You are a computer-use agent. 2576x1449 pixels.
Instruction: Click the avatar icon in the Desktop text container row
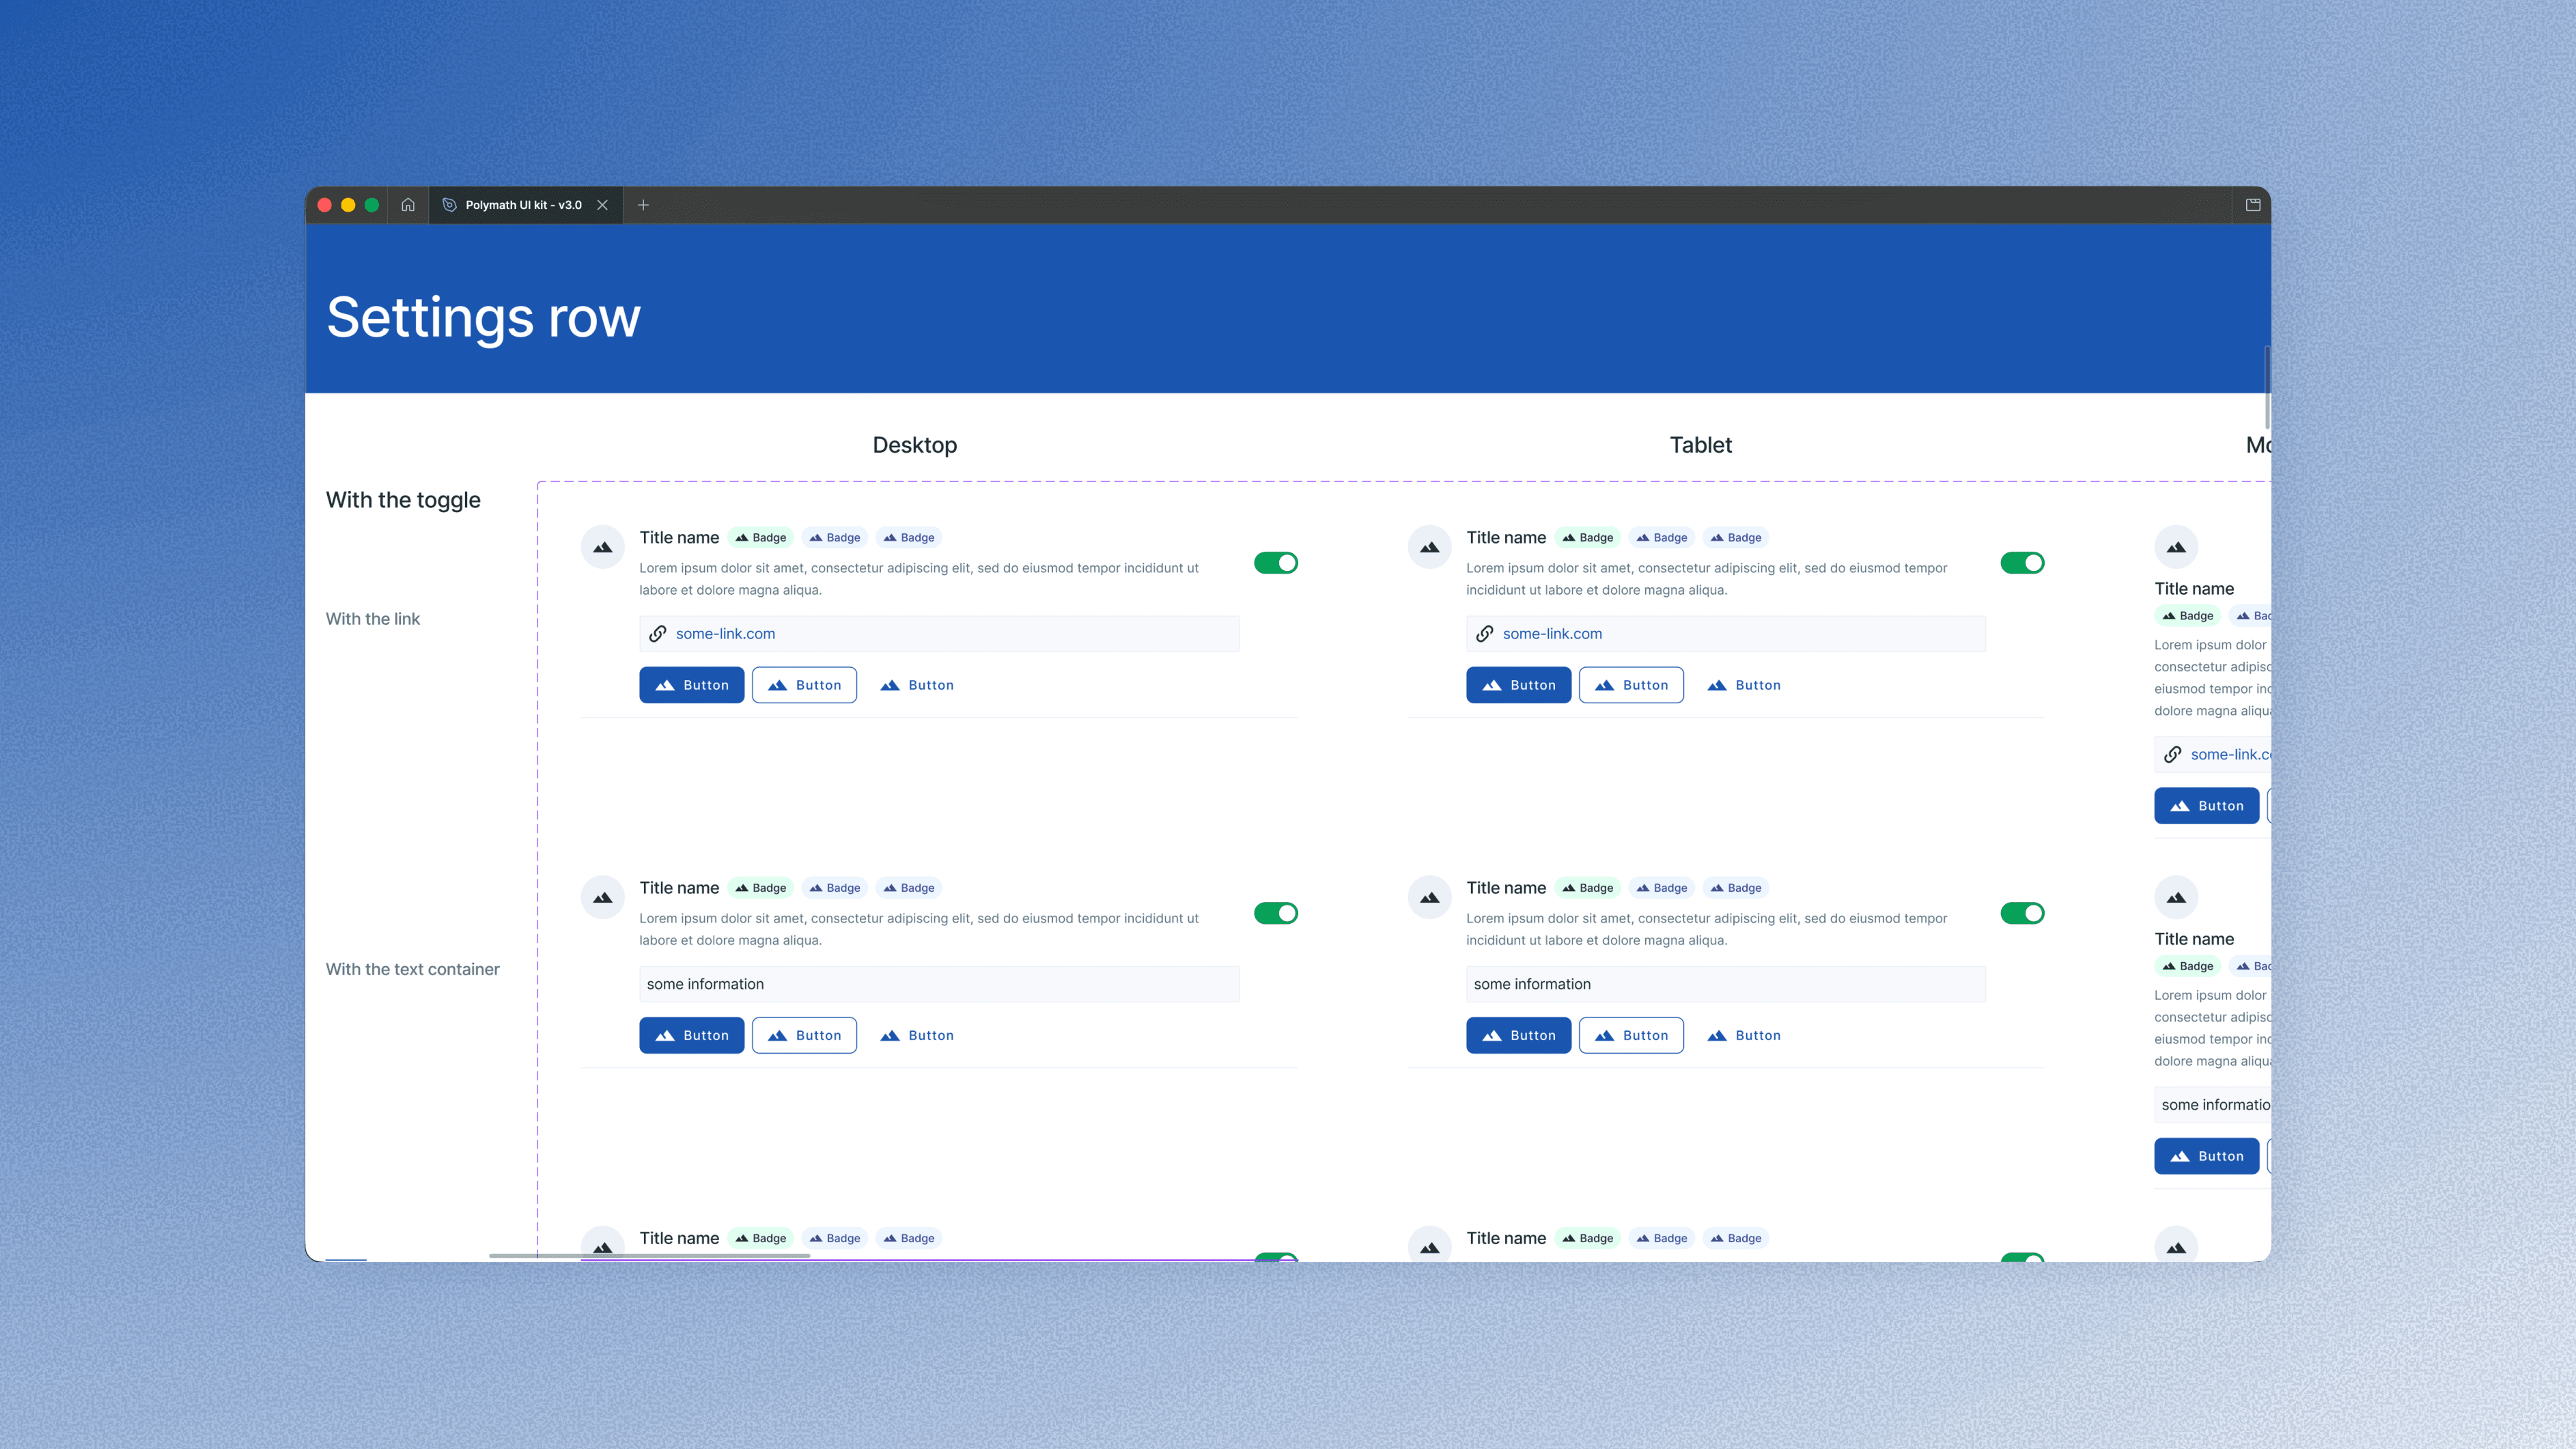(602, 897)
